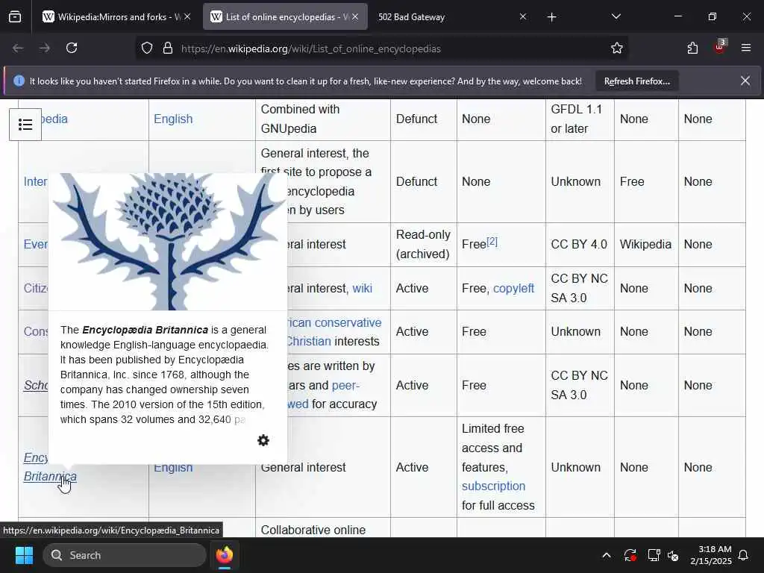Switch to 502 Bad Gateway tab
The image size is (764, 573).
(x=451, y=17)
